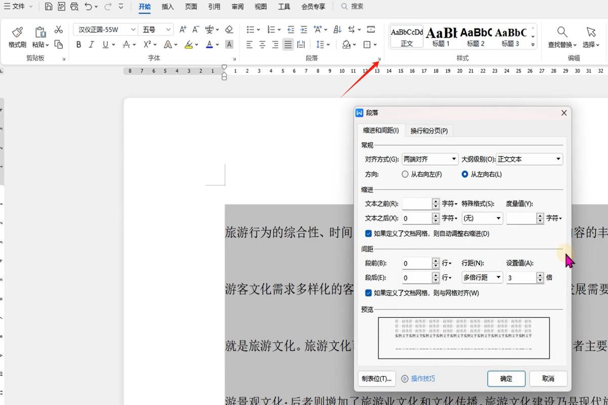Uncheck the auto adjust right indent (自动调整右缩进) checkbox
The height and width of the screenshot is (405, 608).
pyautogui.click(x=369, y=234)
